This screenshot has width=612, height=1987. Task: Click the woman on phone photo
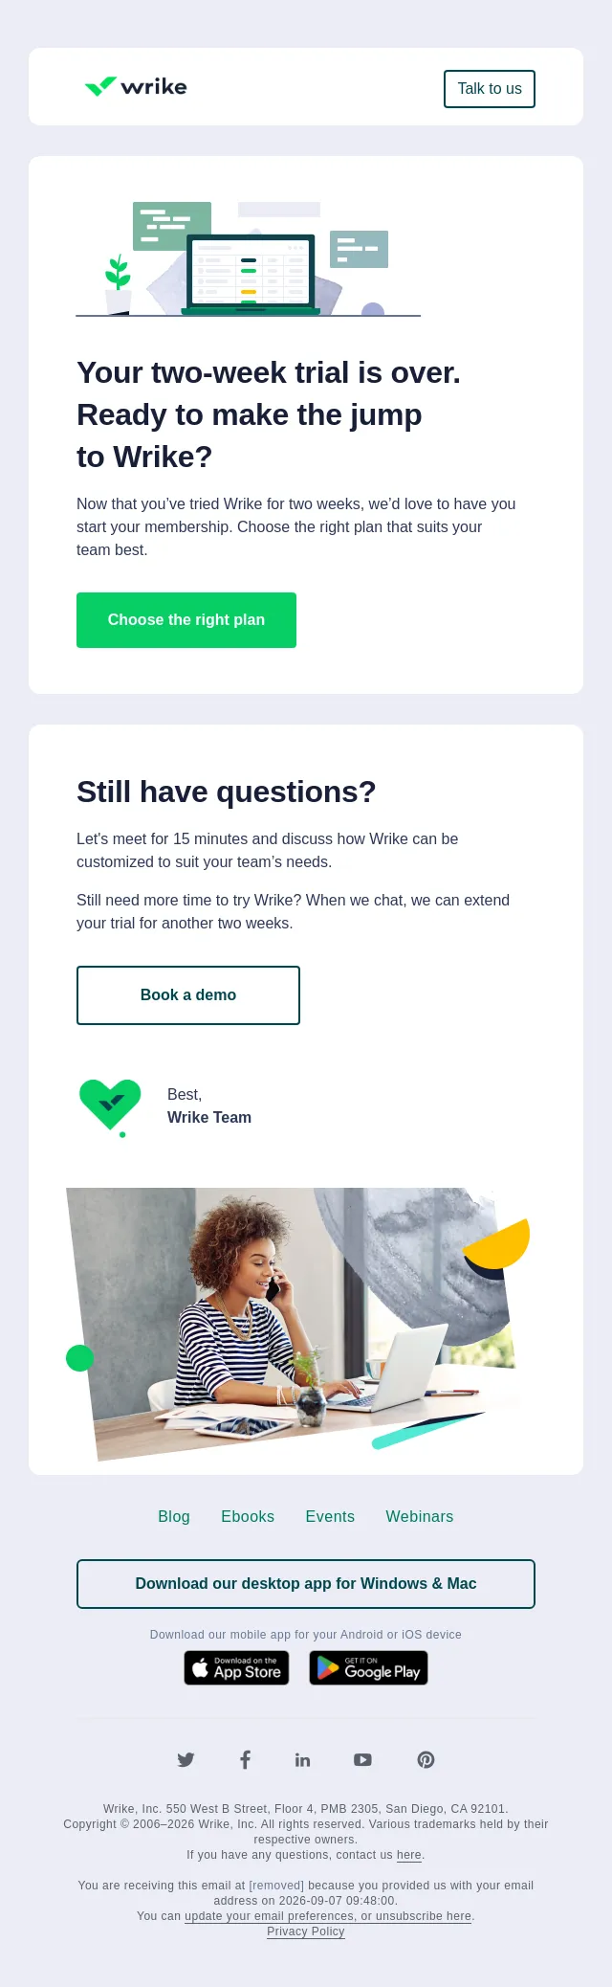298,1324
